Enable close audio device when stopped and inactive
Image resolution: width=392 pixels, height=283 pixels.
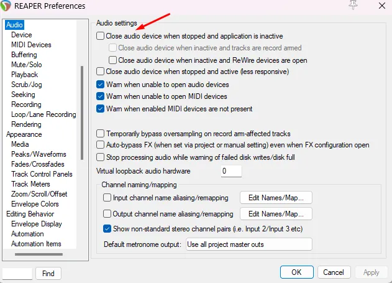tap(100, 36)
